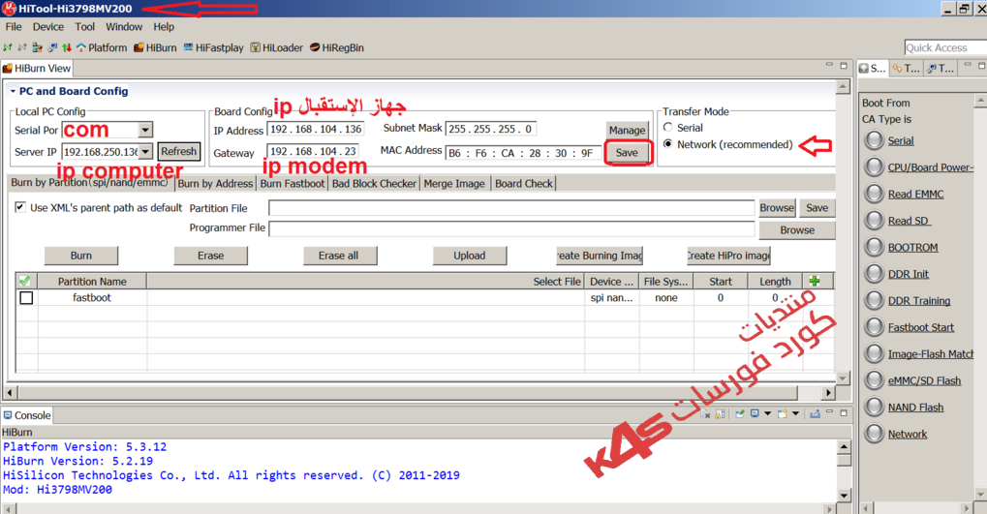Open the Serial Port dropdown

coord(145,130)
